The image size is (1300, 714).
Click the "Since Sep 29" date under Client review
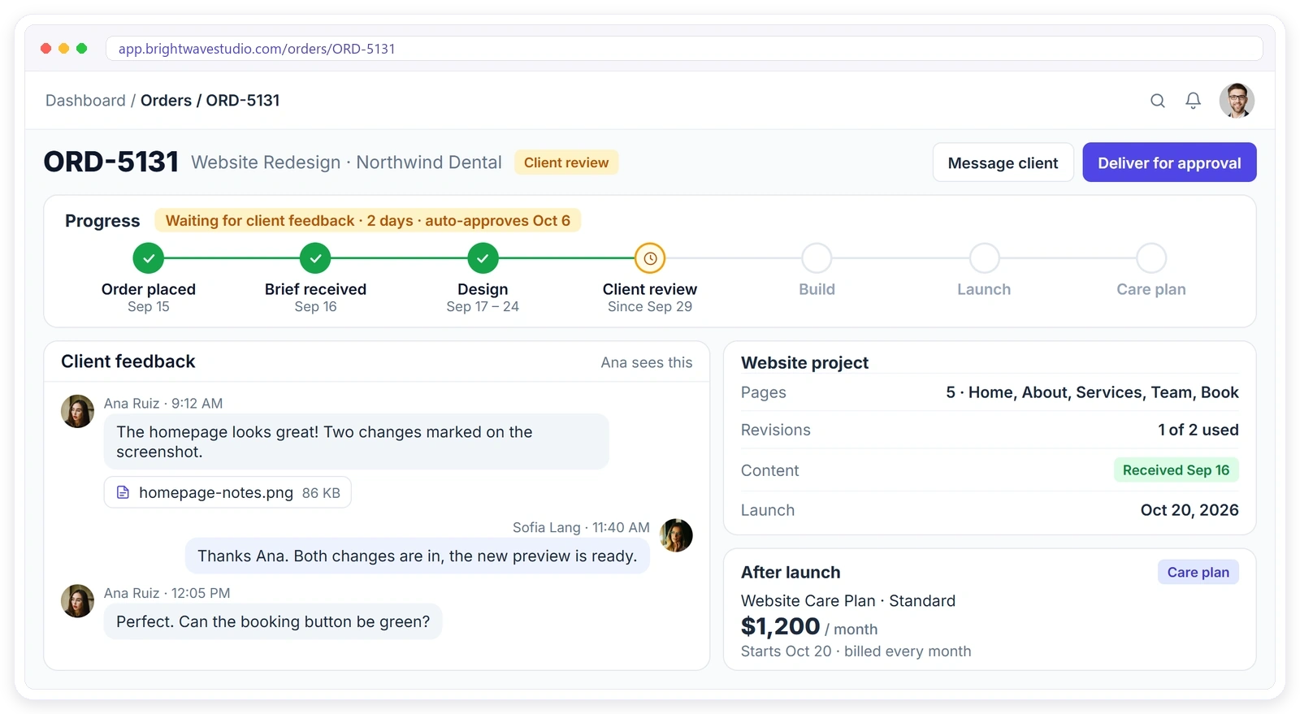(x=650, y=307)
